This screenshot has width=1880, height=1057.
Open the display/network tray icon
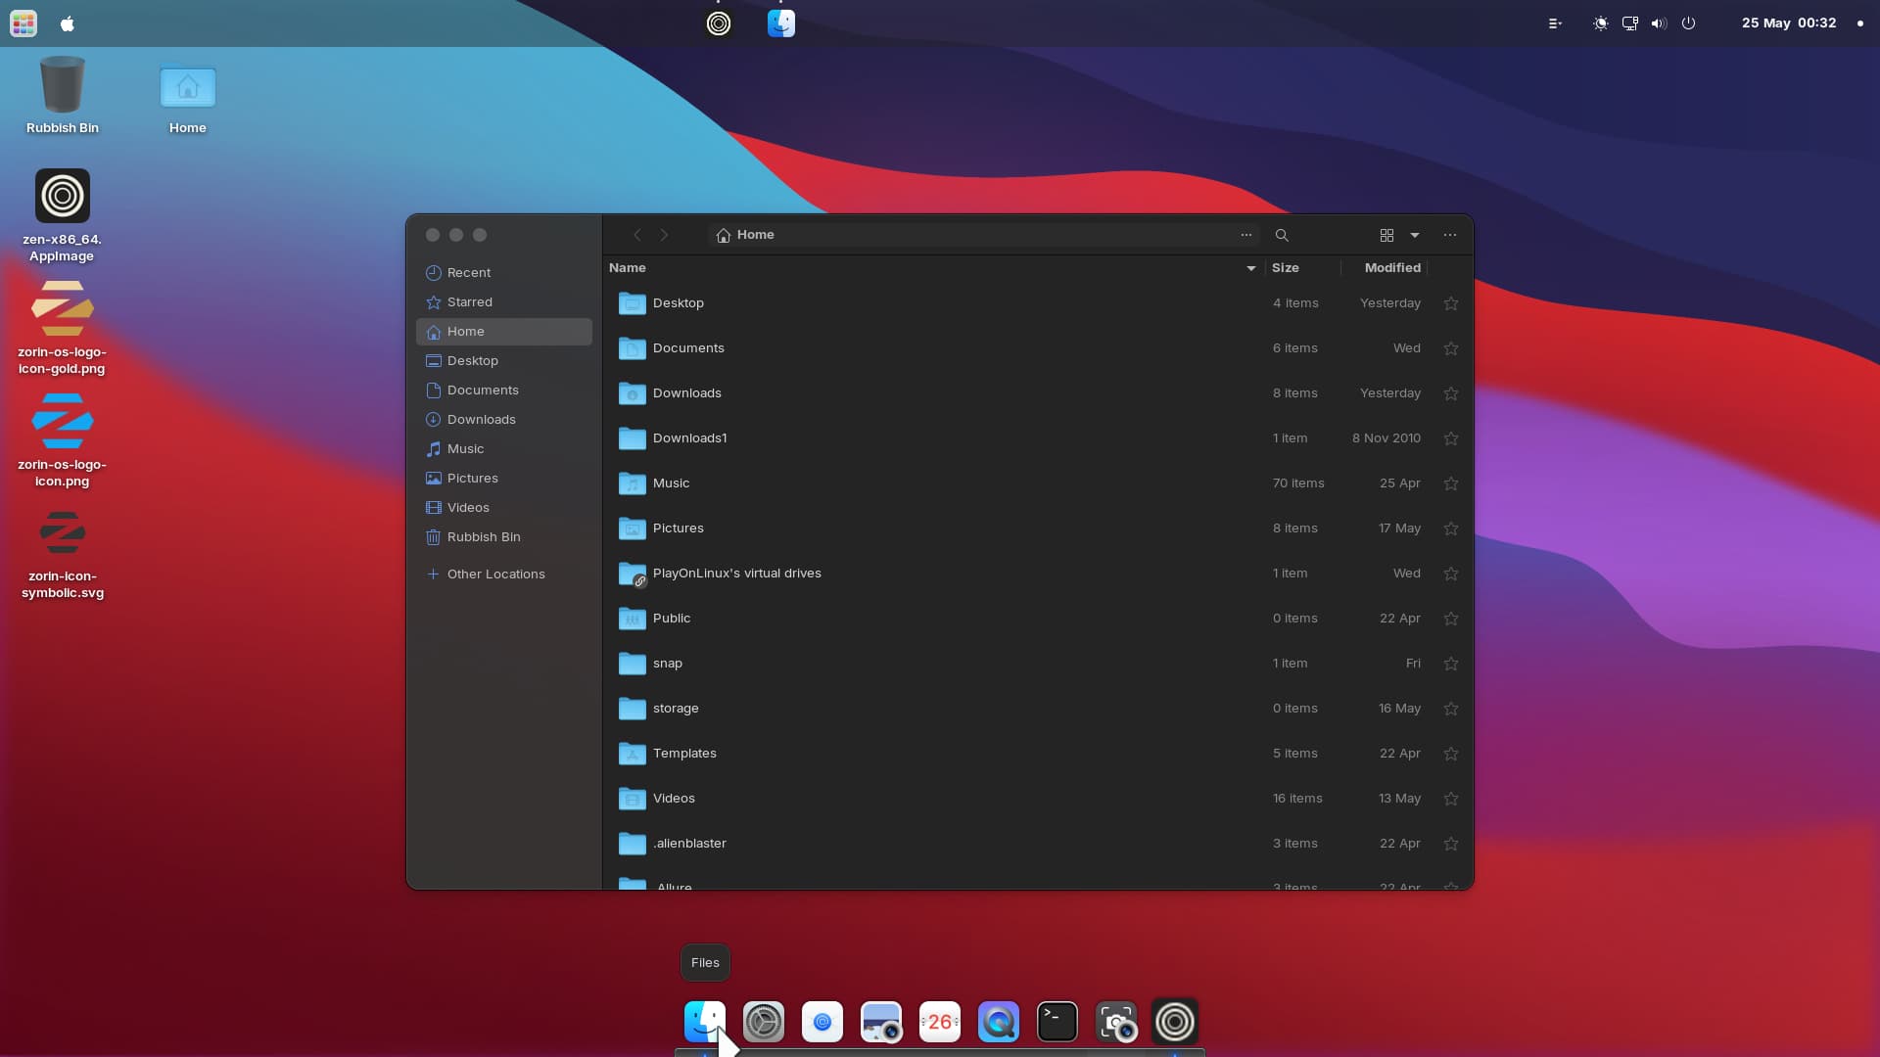[x=1630, y=23]
